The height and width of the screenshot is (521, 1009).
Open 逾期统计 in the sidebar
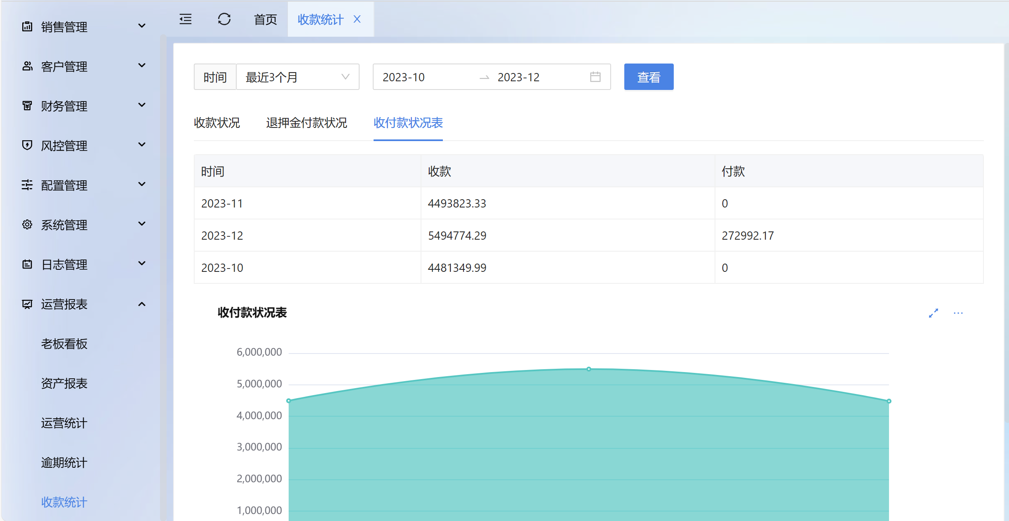point(64,462)
